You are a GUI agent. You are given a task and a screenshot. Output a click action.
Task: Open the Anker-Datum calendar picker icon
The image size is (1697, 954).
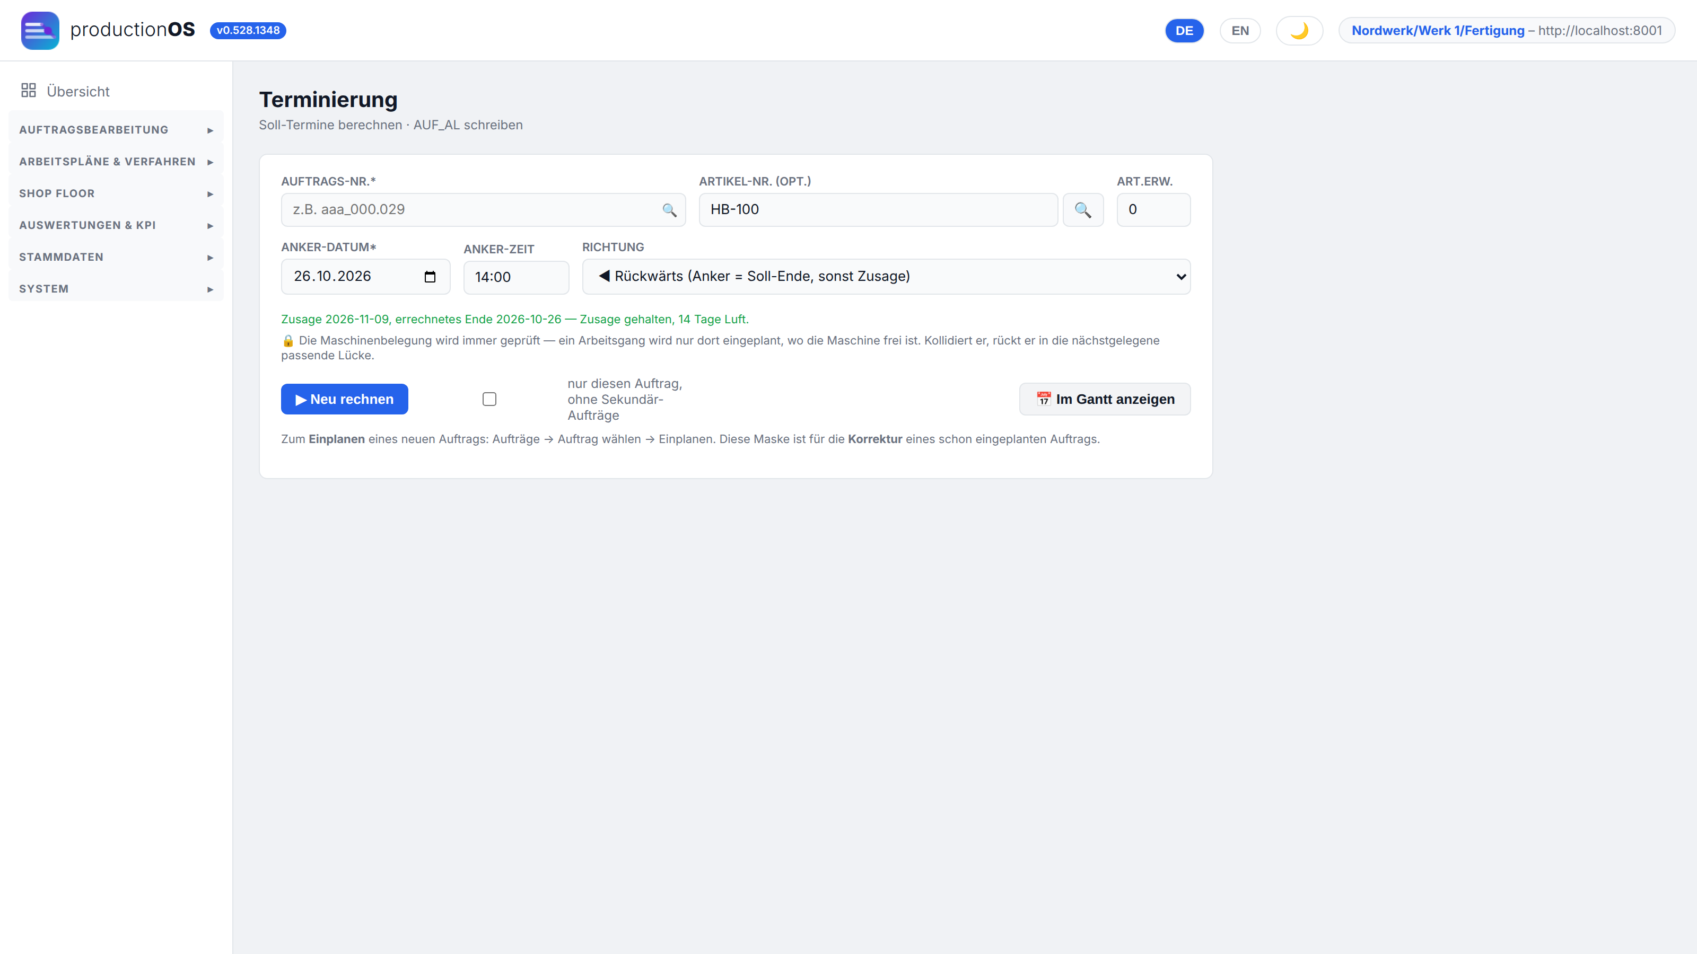(x=430, y=277)
